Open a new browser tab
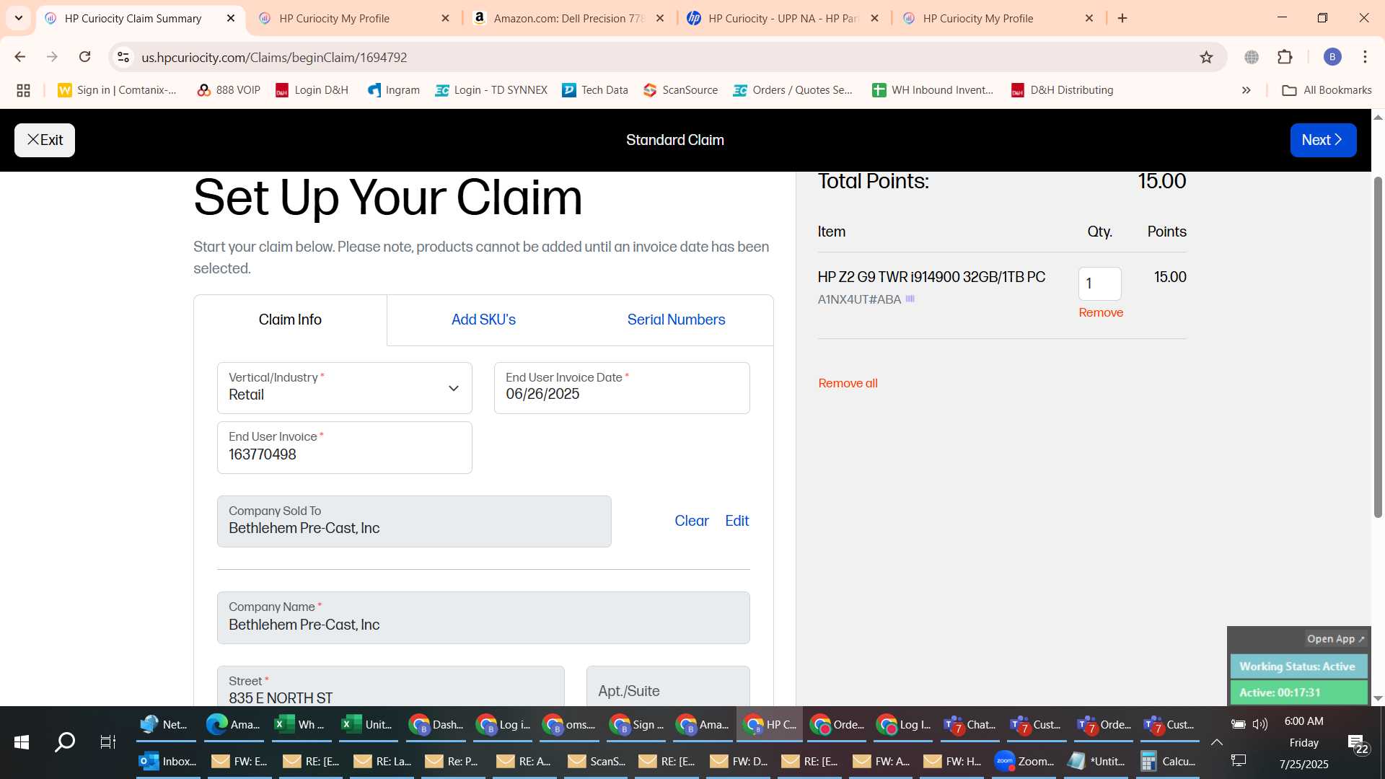This screenshot has width=1385, height=779. point(1122,18)
